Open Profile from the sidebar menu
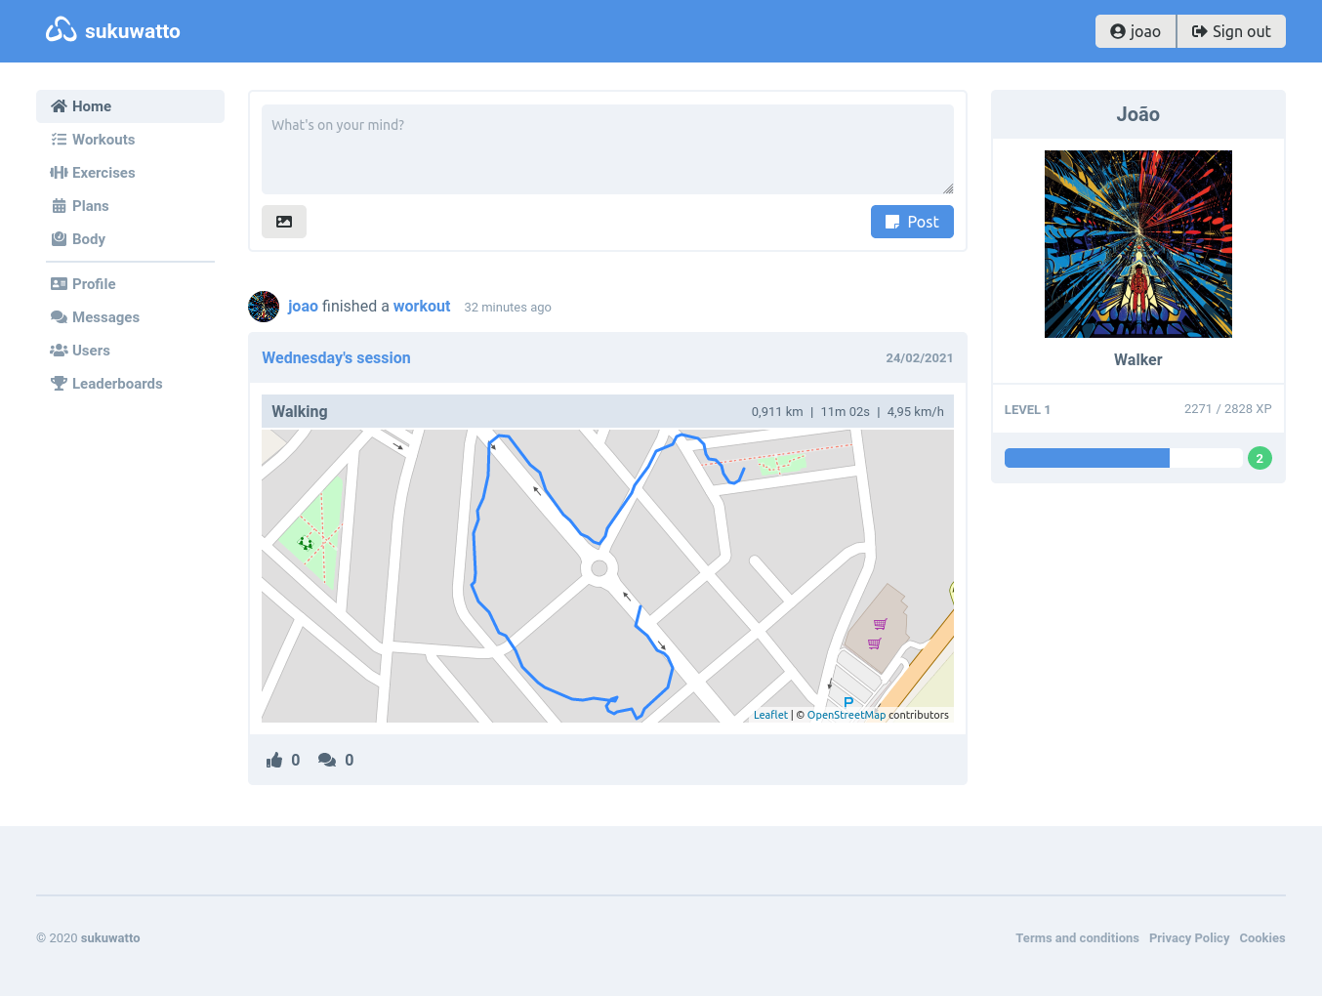This screenshot has height=996, width=1322. coord(94,284)
